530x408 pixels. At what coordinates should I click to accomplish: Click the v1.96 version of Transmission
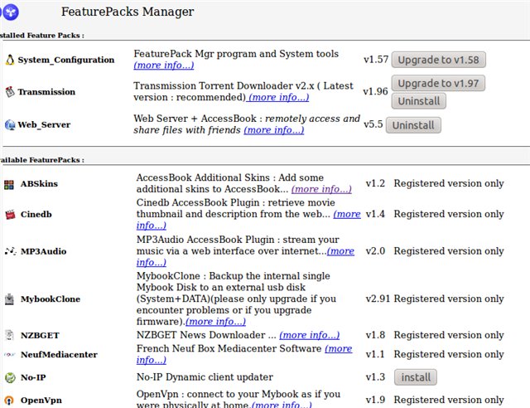pyautogui.click(x=375, y=91)
